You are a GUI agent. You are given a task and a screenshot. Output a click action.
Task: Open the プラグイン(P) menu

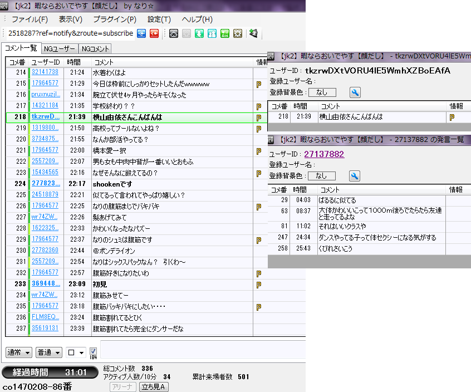[115, 19]
